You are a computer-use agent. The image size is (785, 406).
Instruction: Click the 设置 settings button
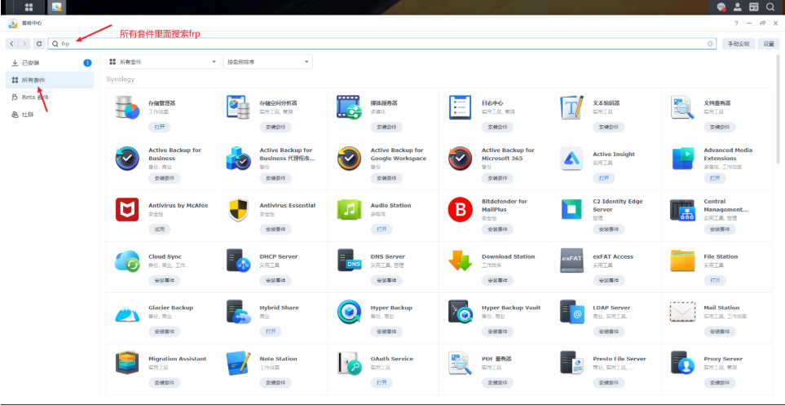(769, 43)
